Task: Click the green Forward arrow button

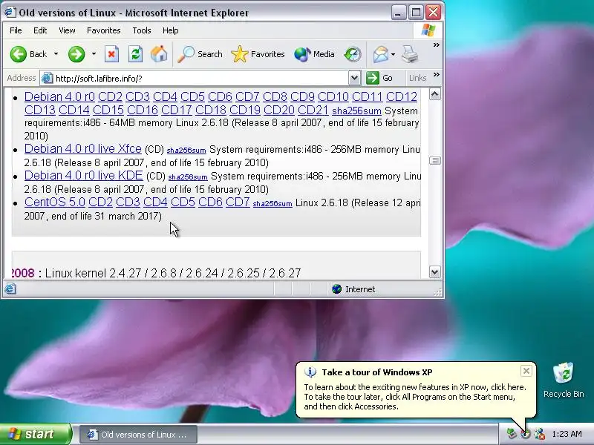Action: (x=76, y=54)
